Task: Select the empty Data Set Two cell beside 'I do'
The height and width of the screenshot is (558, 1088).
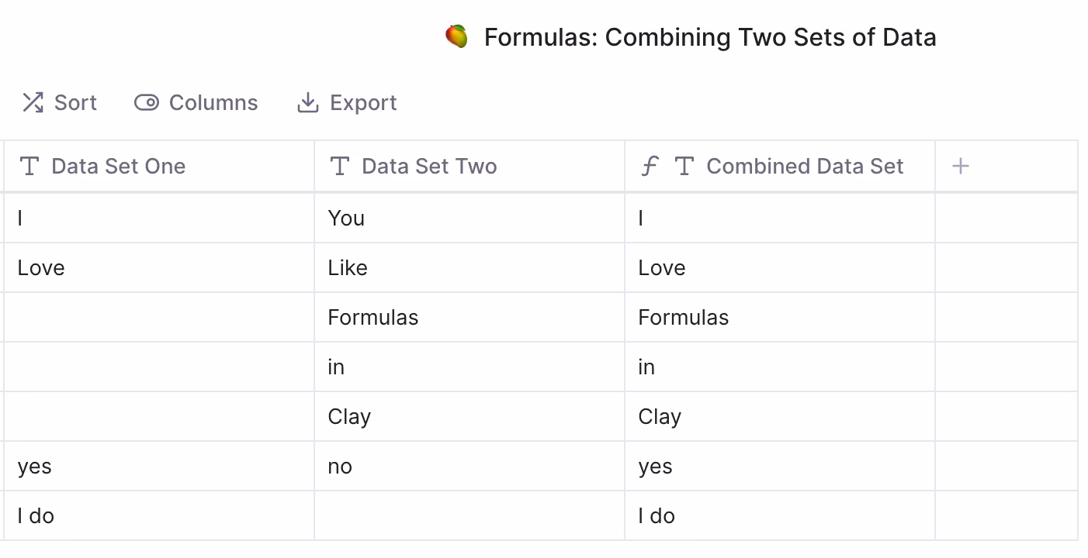Action: click(470, 515)
